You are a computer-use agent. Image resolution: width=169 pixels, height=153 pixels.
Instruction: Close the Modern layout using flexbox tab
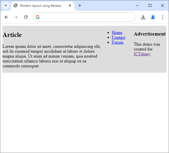pyautogui.click(x=70, y=5)
